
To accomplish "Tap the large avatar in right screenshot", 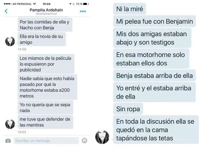I will [x=102, y=137].
